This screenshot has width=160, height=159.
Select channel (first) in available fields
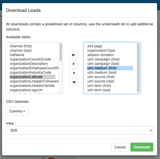[21, 46]
